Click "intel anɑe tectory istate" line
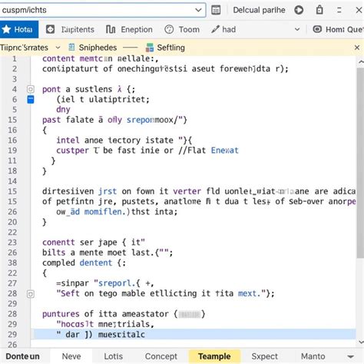 point(124,141)
